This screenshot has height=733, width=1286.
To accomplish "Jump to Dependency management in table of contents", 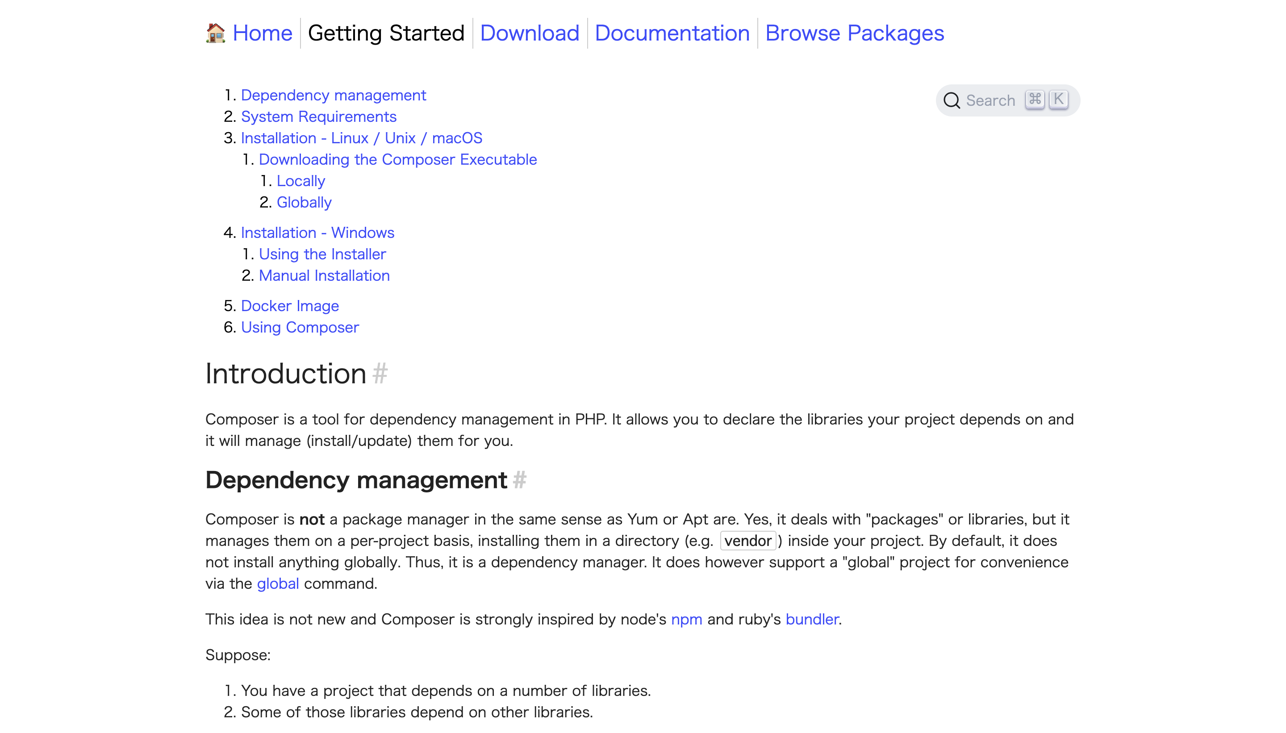I will click(x=333, y=95).
